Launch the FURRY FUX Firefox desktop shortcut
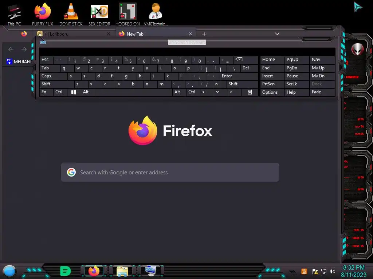The width and height of the screenshot is (373, 279). 42,15
